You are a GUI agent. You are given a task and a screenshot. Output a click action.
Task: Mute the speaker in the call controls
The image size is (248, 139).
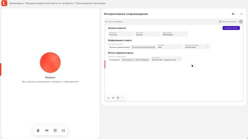pos(46,131)
